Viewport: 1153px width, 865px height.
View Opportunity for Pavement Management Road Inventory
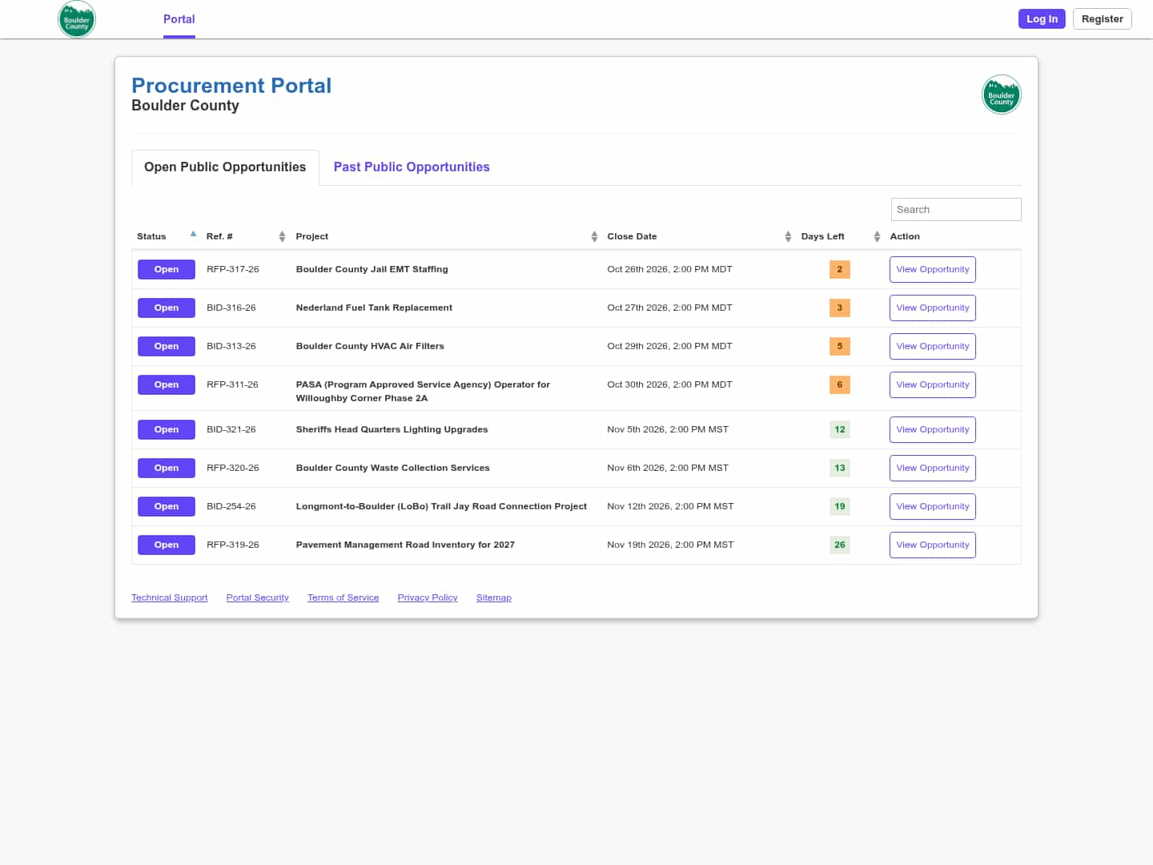pyautogui.click(x=933, y=545)
